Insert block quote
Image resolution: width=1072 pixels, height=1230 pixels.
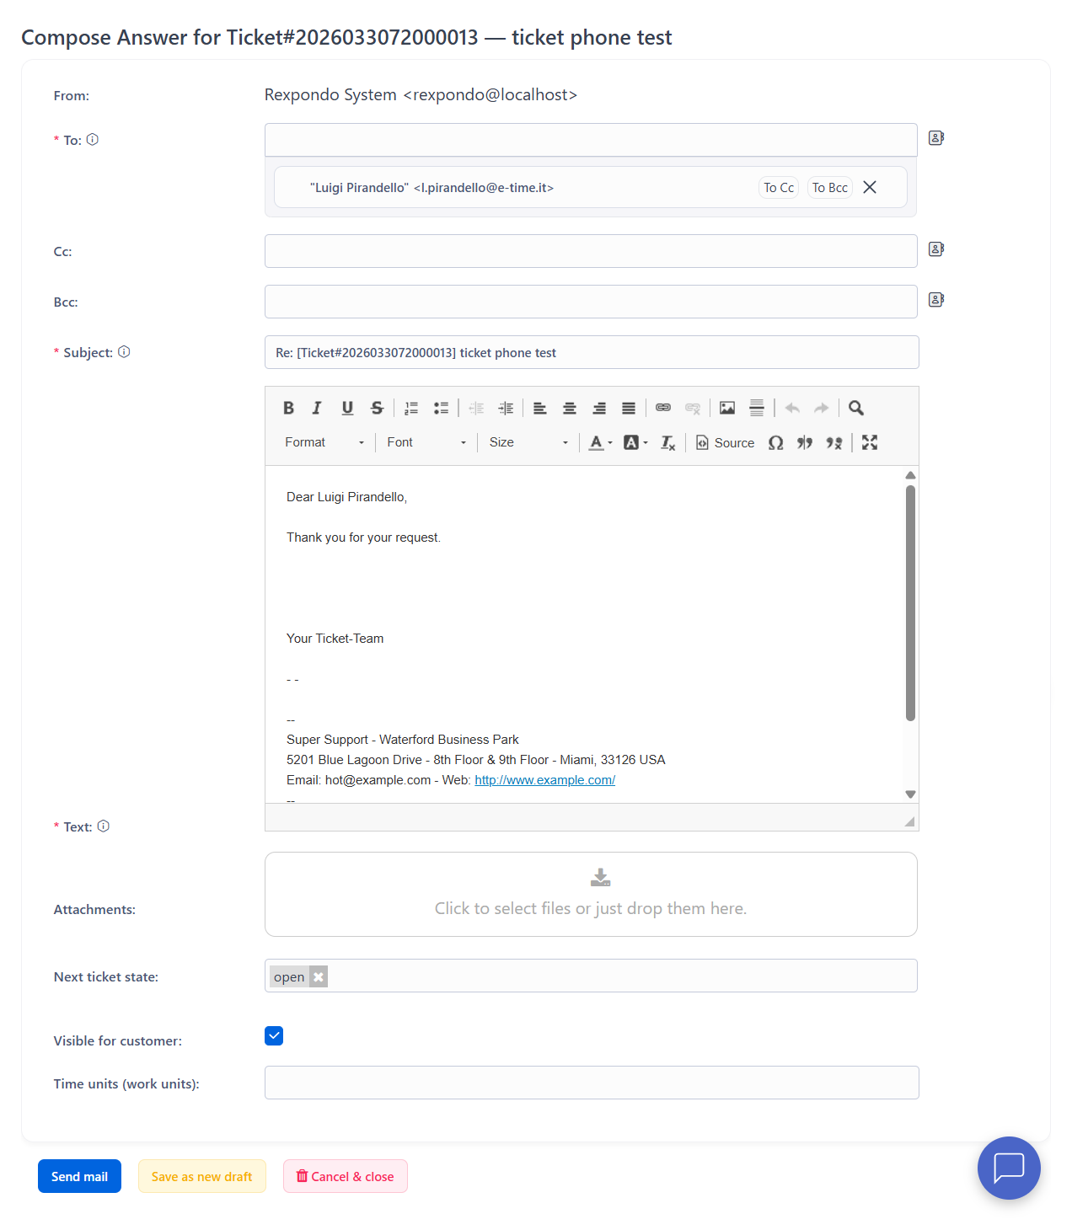coord(805,442)
